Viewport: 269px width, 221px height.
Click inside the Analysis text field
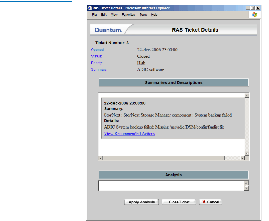pyautogui.click(x=171, y=185)
